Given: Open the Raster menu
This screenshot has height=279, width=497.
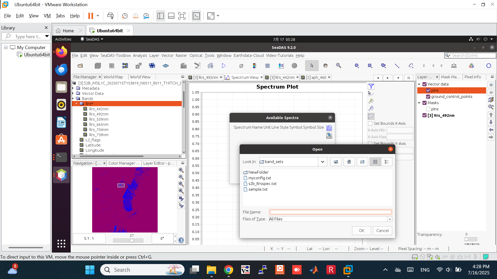Looking at the screenshot, I should coord(181,56).
